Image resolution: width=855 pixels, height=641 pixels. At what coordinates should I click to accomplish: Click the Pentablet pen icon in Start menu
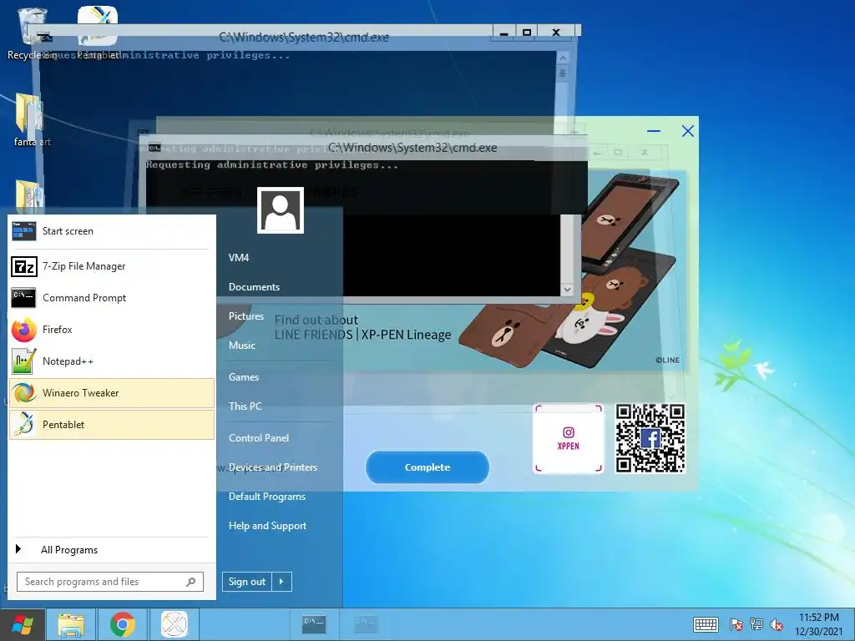point(24,425)
